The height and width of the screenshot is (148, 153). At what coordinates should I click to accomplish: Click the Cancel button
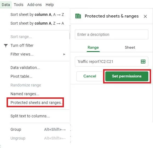(90, 76)
